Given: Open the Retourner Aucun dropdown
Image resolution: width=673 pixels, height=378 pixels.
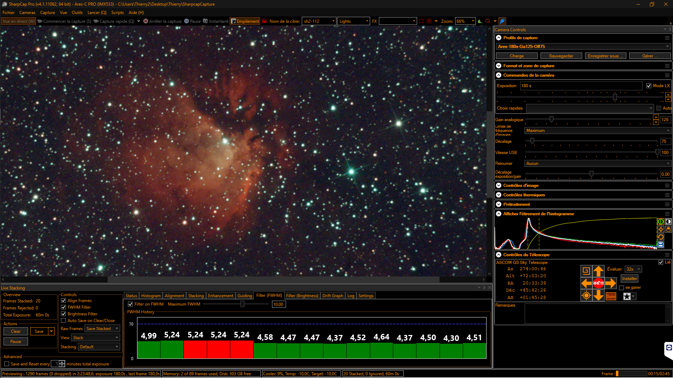Looking at the screenshot, I should click(x=598, y=163).
